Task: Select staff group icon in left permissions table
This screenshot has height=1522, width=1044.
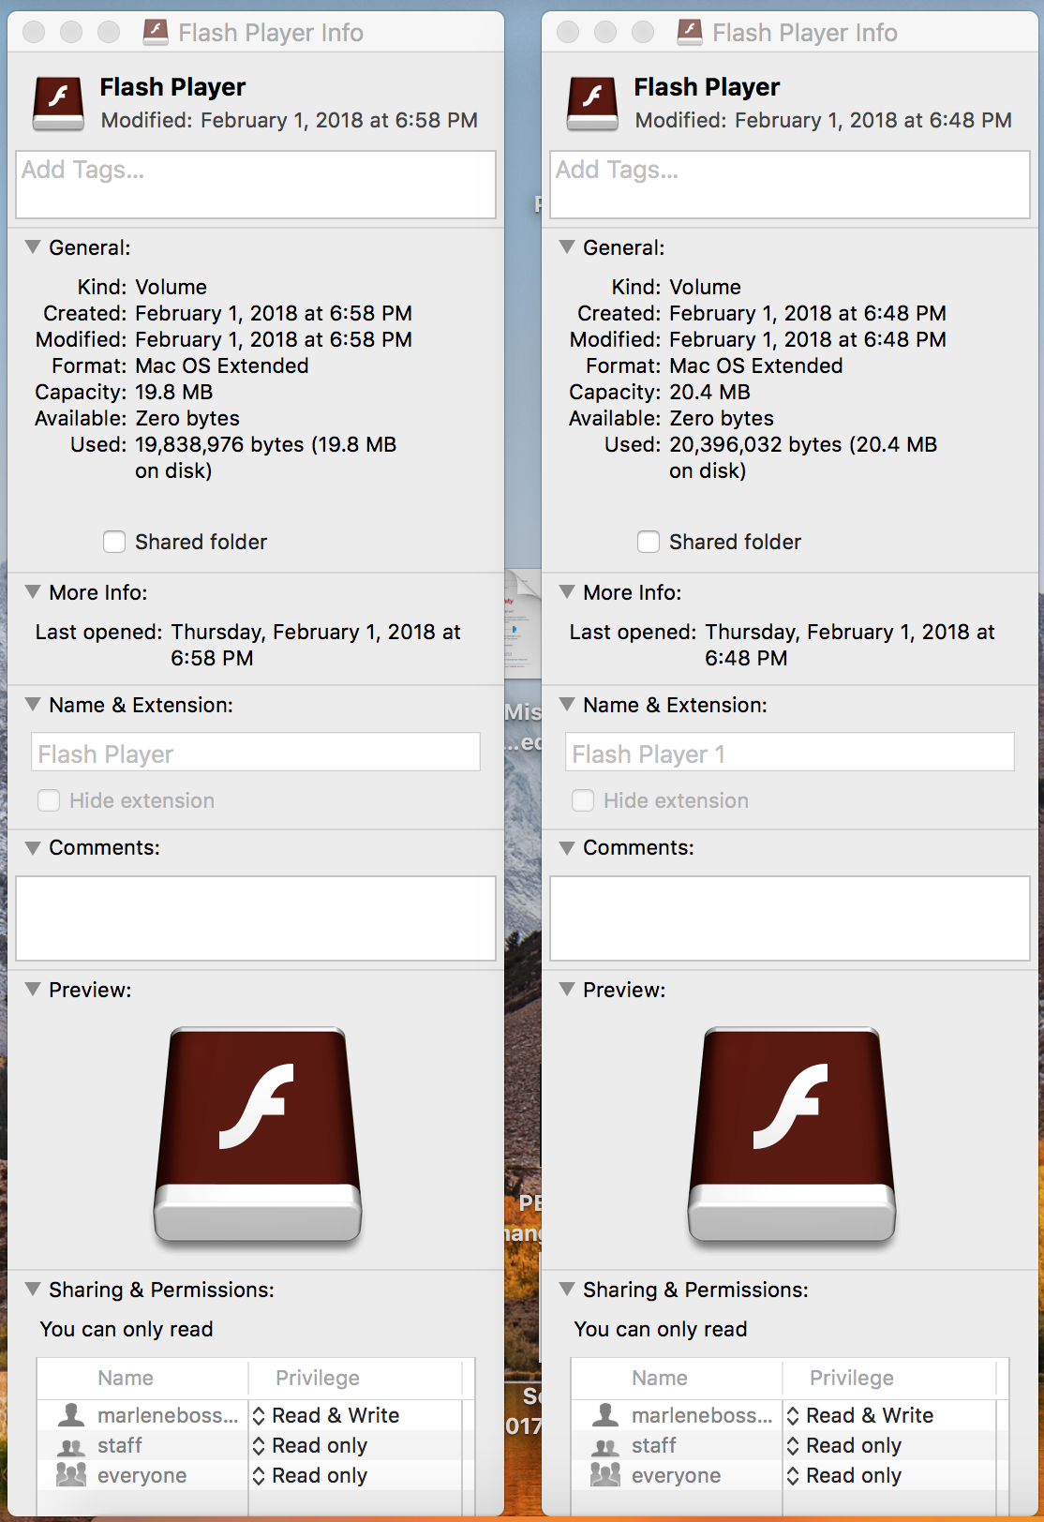Action: pos(71,1446)
